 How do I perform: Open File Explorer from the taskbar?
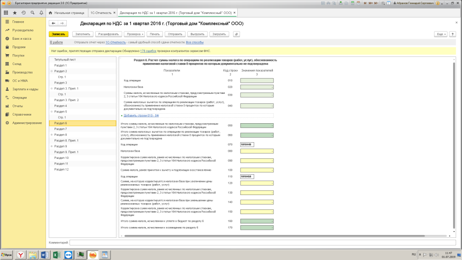point(32,255)
